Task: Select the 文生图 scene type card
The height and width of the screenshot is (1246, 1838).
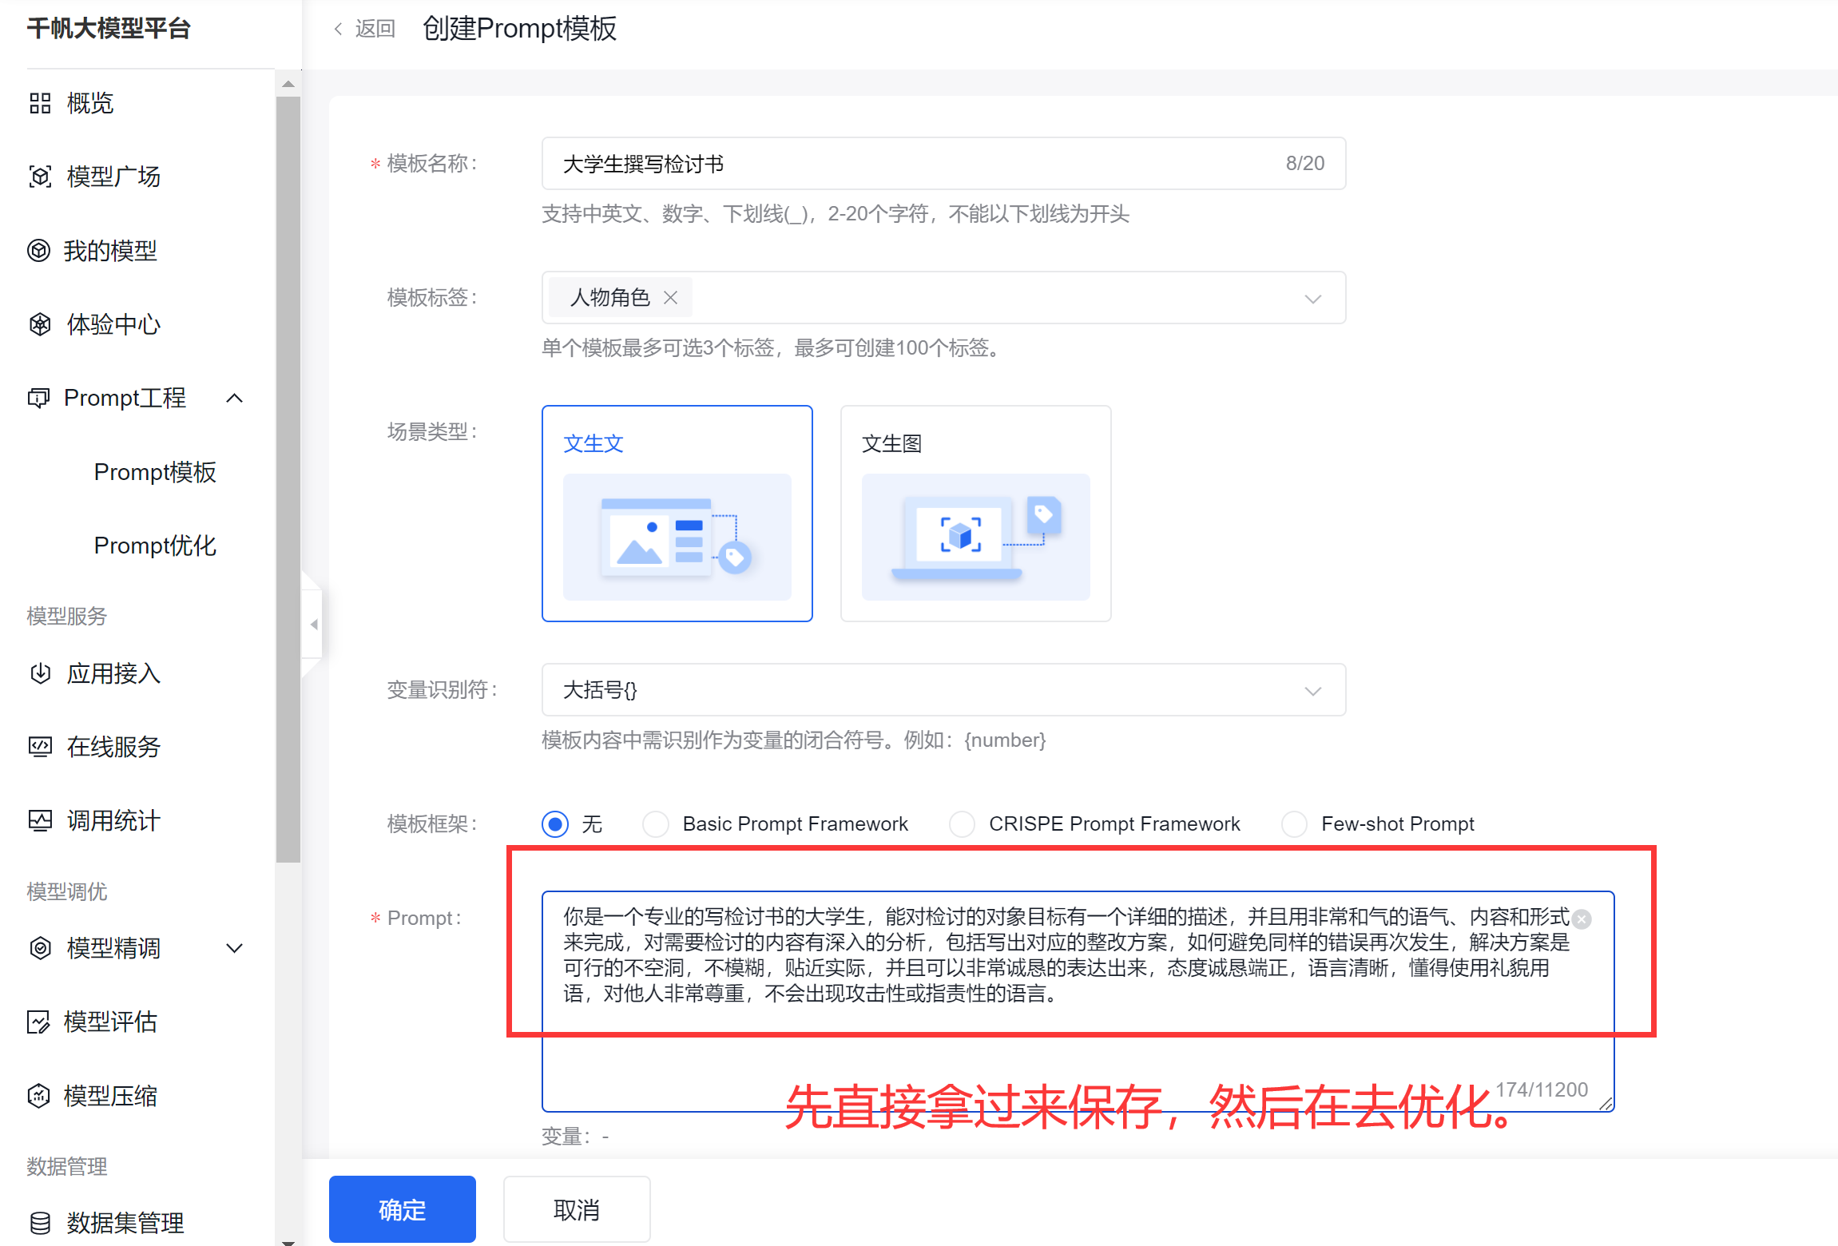Action: pos(975,514)
